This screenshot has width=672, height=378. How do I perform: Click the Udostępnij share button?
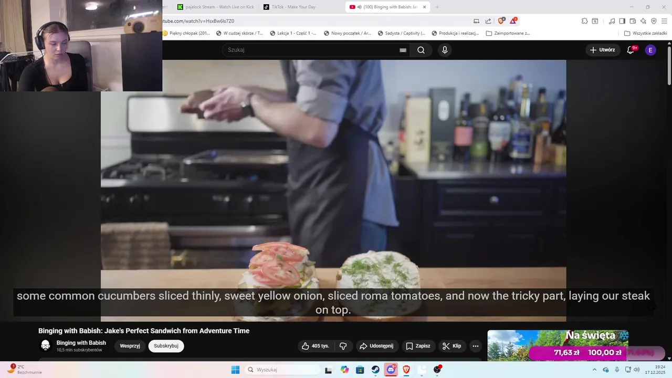[376, 346]
